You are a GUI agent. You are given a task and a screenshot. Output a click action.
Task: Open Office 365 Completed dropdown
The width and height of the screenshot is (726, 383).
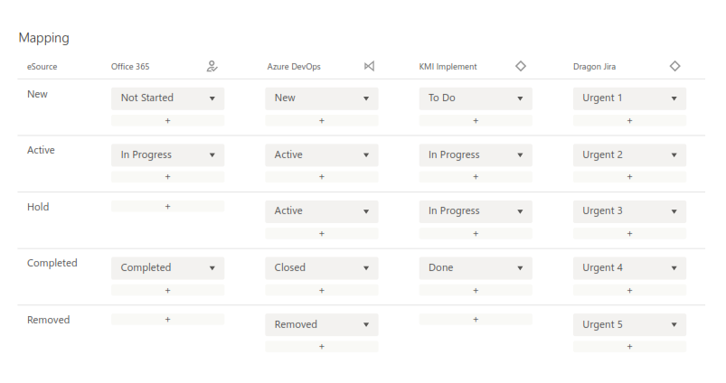(167, 267)
